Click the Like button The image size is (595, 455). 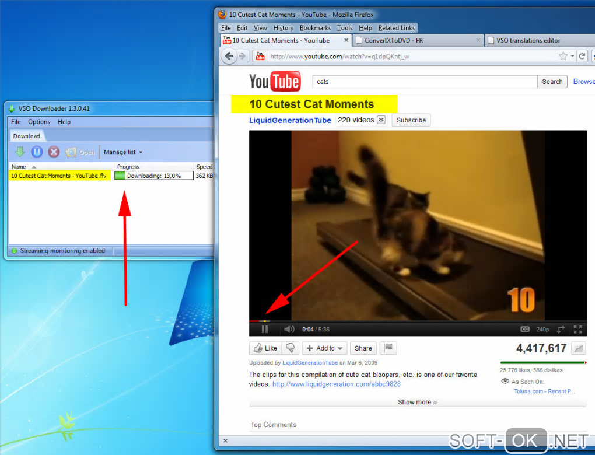pyautogui.click(x=265, y=348)
